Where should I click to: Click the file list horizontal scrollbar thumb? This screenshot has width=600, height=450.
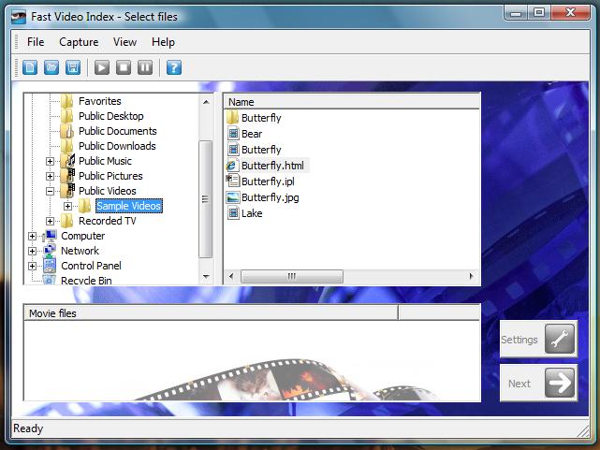[x=291, y=277]
